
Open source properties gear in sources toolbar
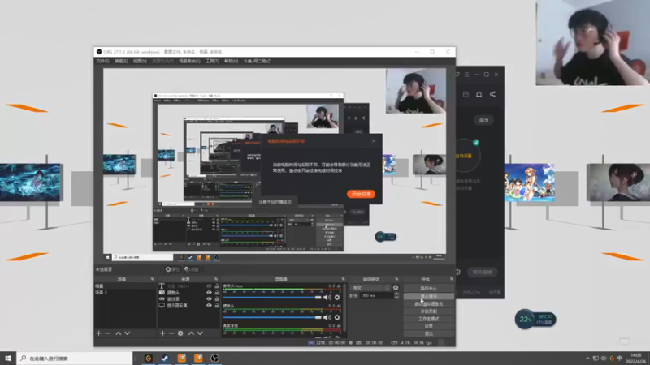pyautogui.click(x=180, y=333)
